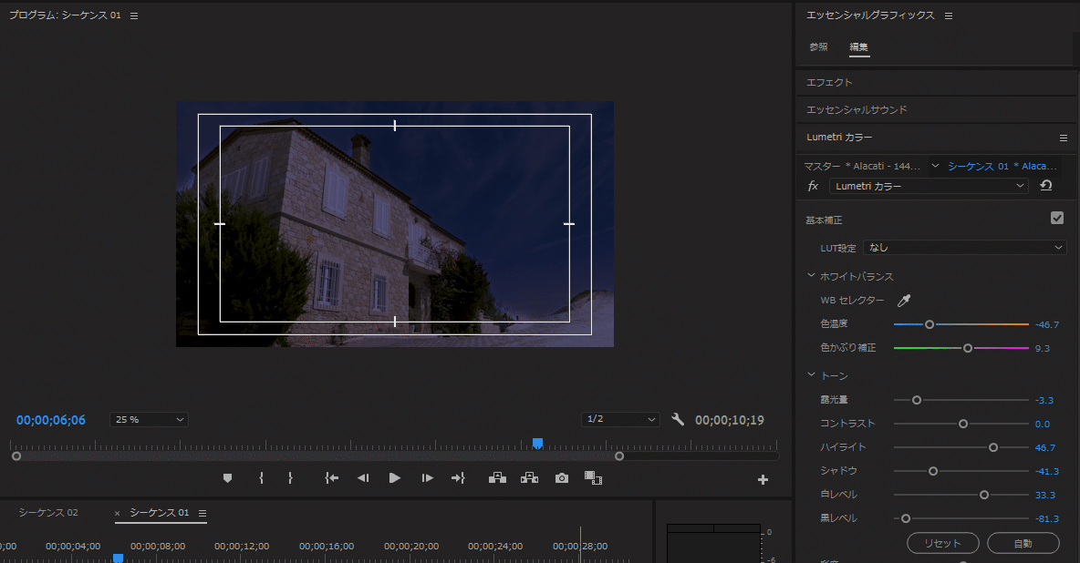Open シーケンス 01 timeline panel menu

tap(202, 514)
